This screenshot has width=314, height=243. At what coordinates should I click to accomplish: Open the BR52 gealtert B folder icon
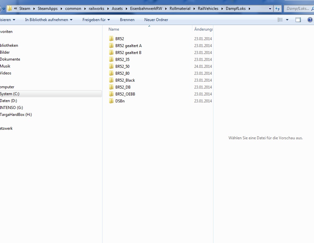[111, 53]
